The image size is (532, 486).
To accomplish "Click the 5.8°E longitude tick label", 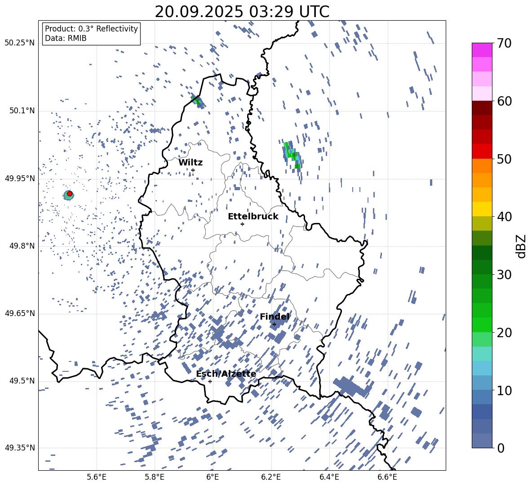I will (x=155, y=477).
